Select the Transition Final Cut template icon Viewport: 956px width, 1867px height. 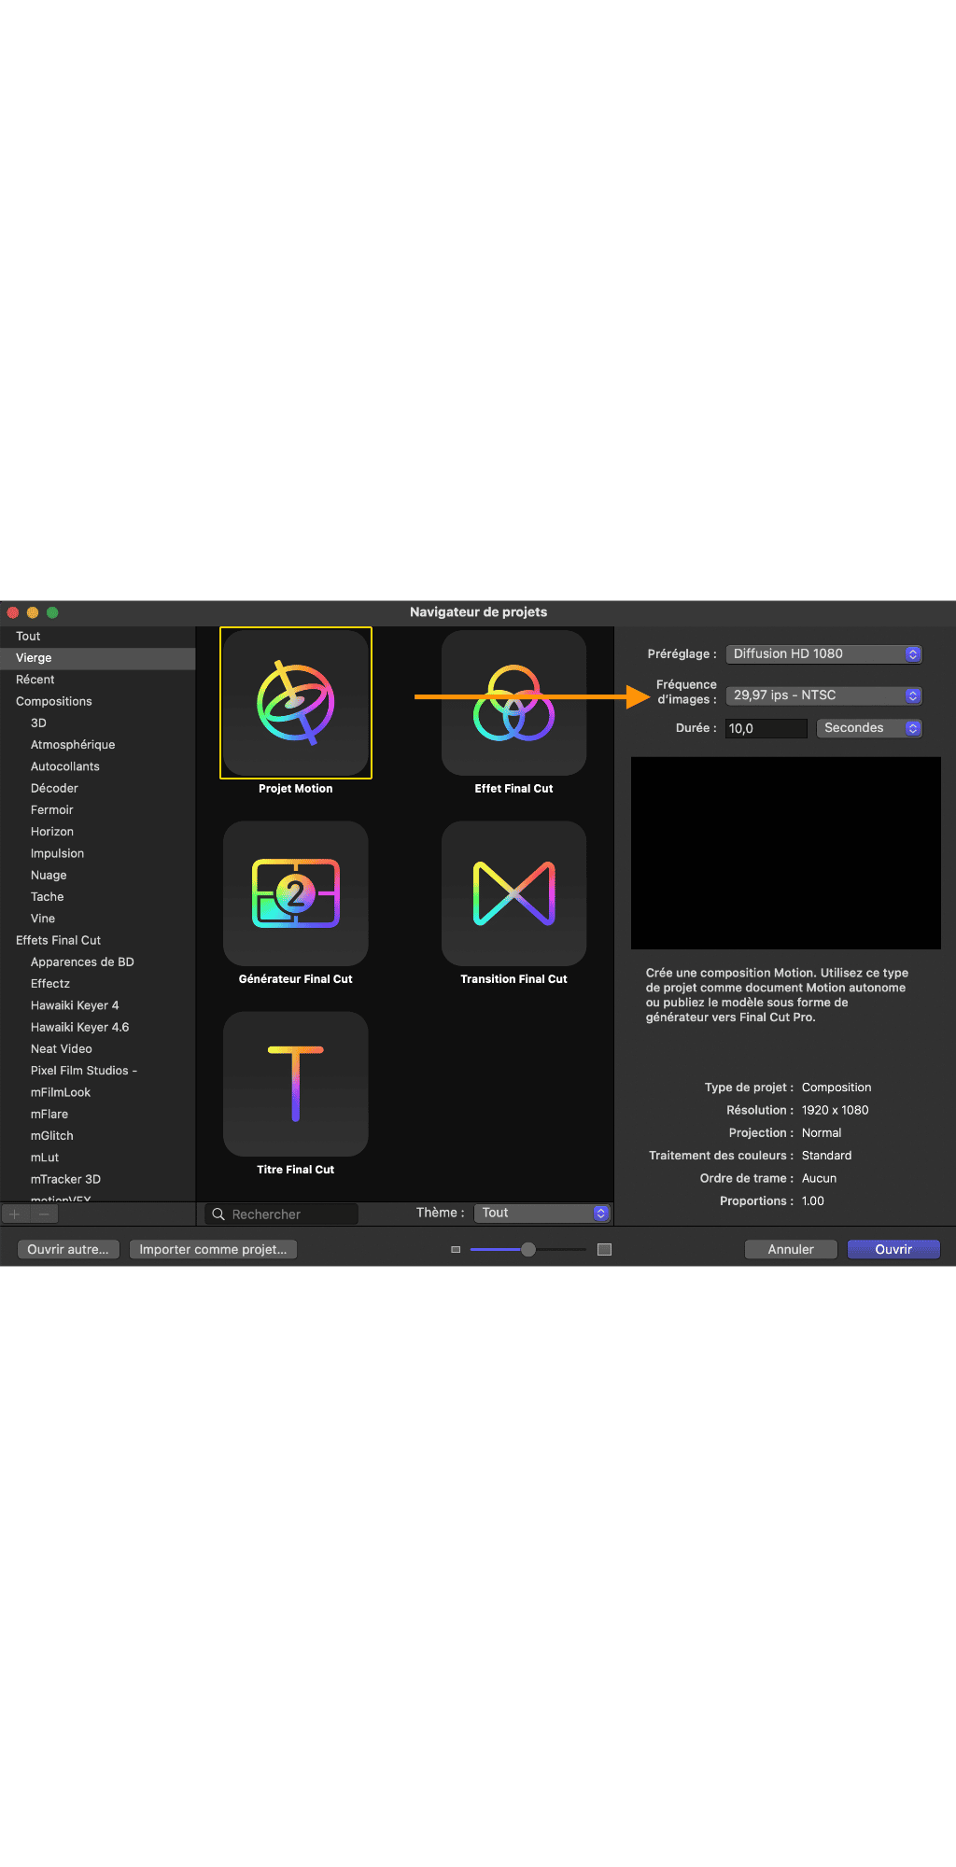click(x=514, y=893)
